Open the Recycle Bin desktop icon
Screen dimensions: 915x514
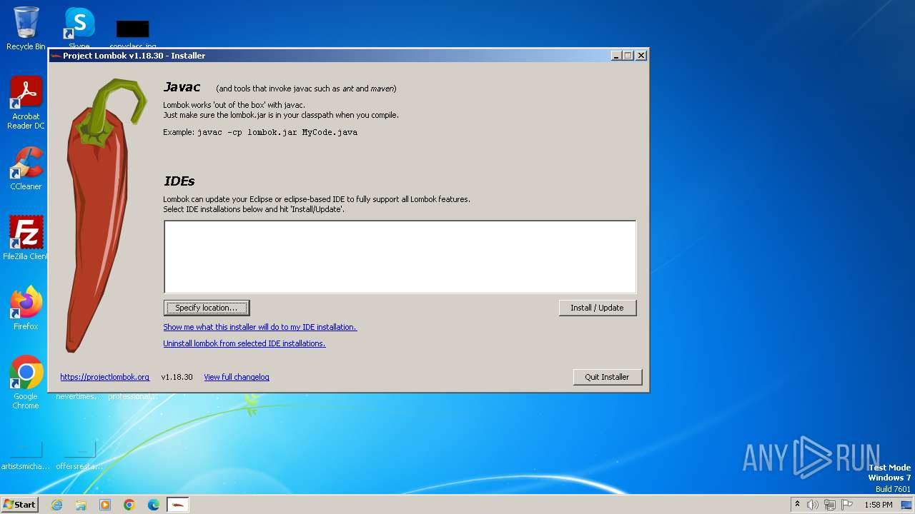(x=26, y=29)
